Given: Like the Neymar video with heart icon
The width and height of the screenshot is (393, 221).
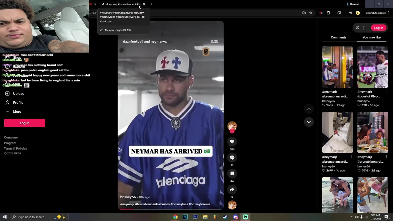Looking at the screenshot, I should coord(232,142).
